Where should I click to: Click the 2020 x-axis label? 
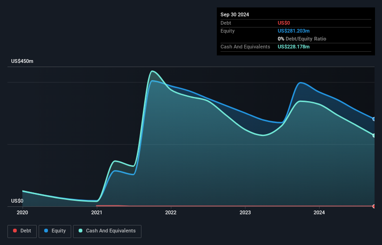pyautogui.click(x=22, y=212)
